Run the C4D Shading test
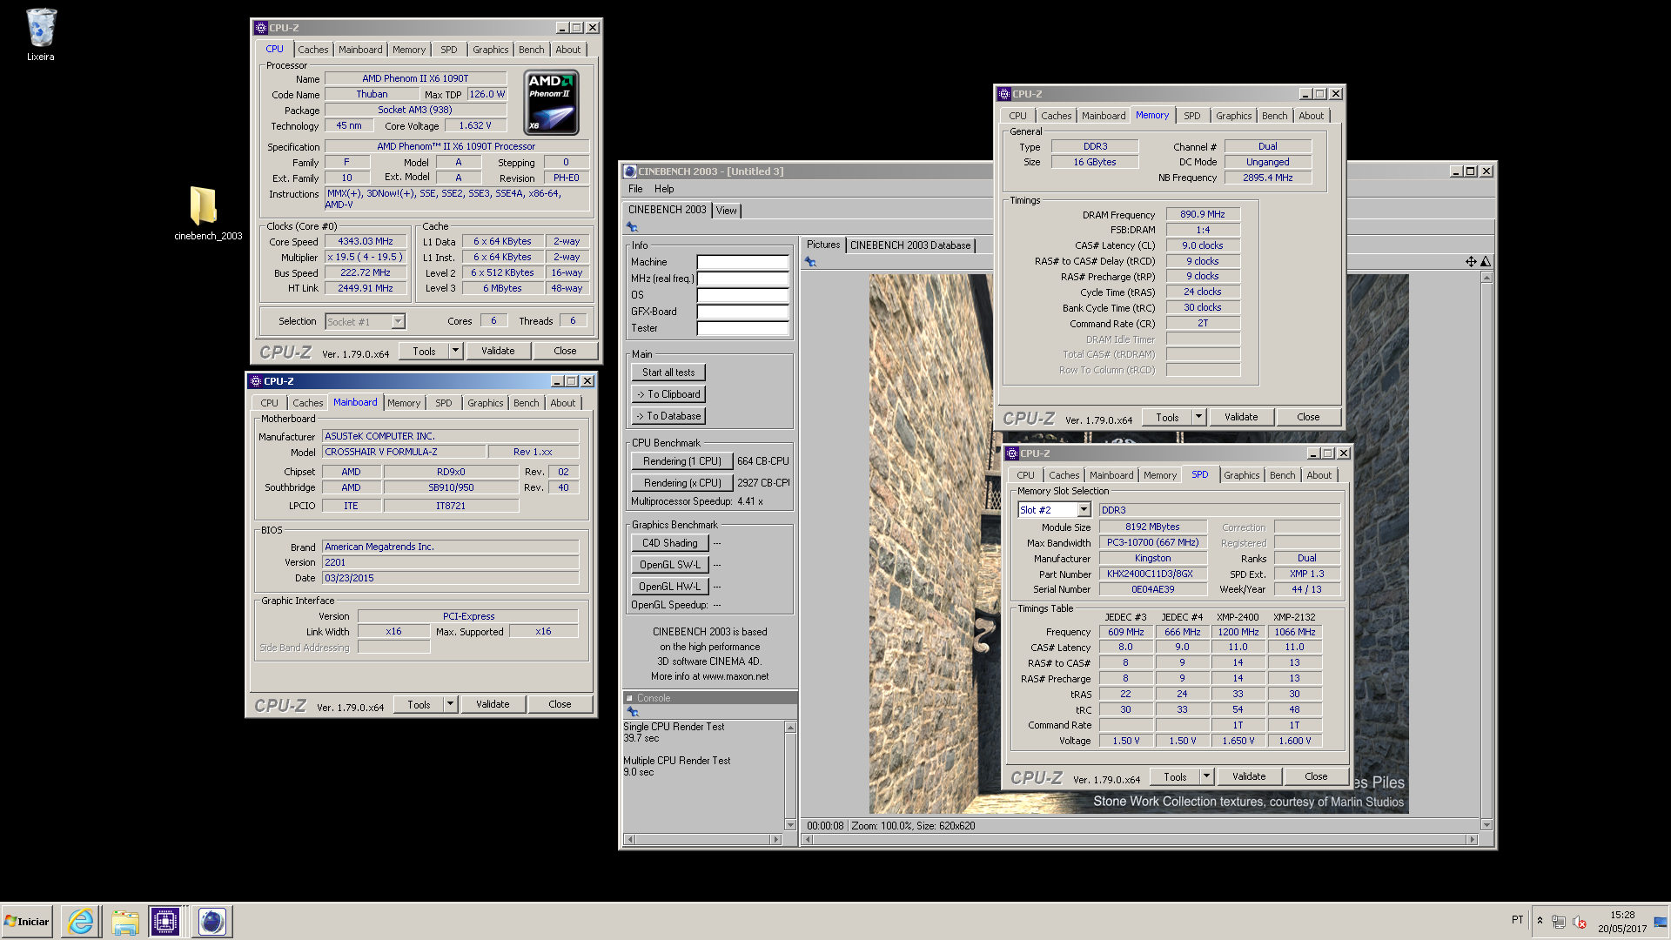Image resolution: width=1671 pixels, height=940 pixels. 669,543
